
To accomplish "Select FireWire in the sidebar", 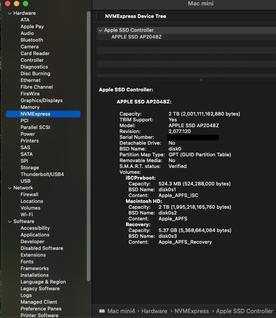I will [x=30, y=94].
